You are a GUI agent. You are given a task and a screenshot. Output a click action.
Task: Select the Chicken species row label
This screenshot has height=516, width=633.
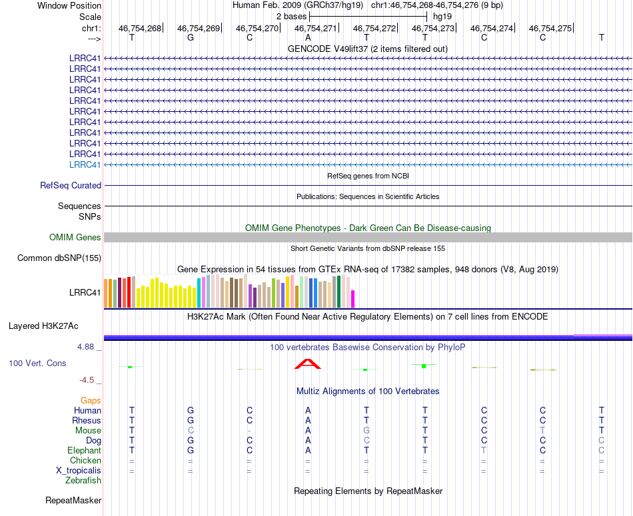tap(85, 460)
